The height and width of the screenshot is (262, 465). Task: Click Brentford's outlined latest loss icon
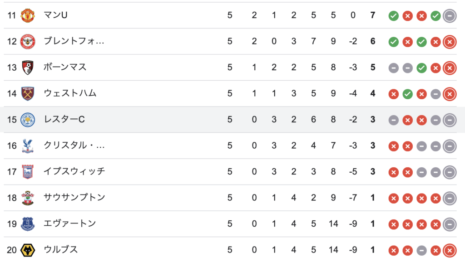(450, 42)
